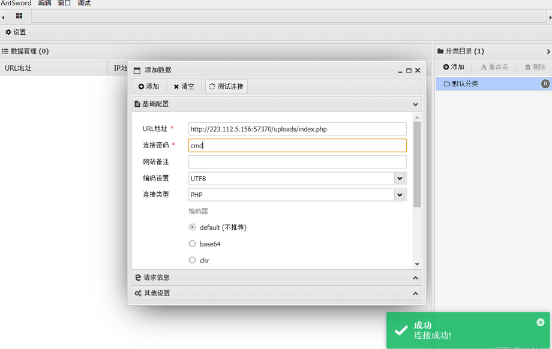Select the 默认分类 folder

point(493,84)
